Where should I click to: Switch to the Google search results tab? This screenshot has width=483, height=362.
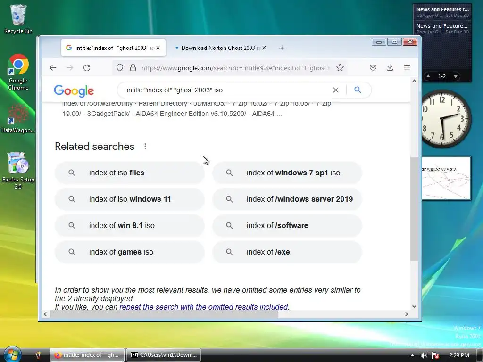[x=113, y=48]
